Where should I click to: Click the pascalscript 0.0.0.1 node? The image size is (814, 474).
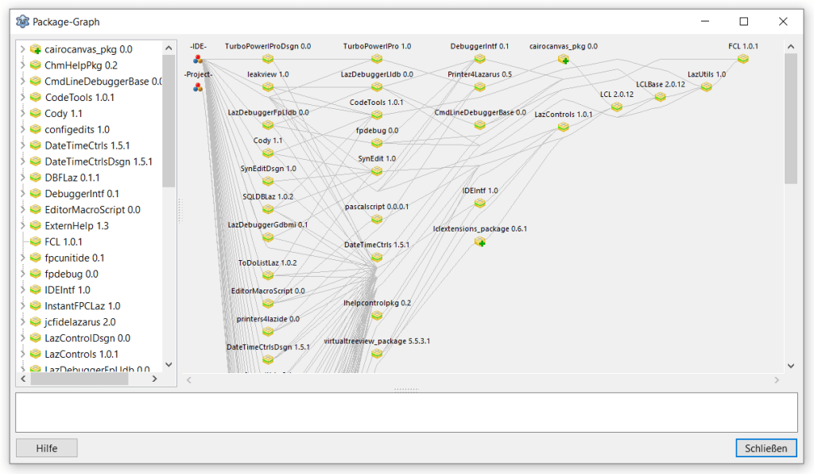pyautogui.click(x=377, y=217)
